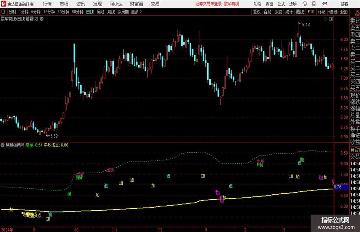Open the mail envelope icon
This screenshot has height=232, width=360.
325,4
